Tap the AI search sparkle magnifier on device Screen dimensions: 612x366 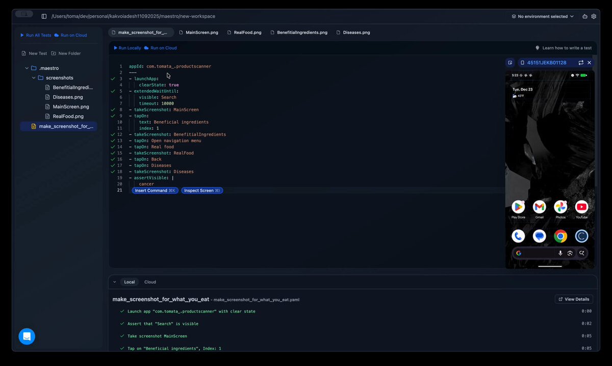tap(581, 253)
